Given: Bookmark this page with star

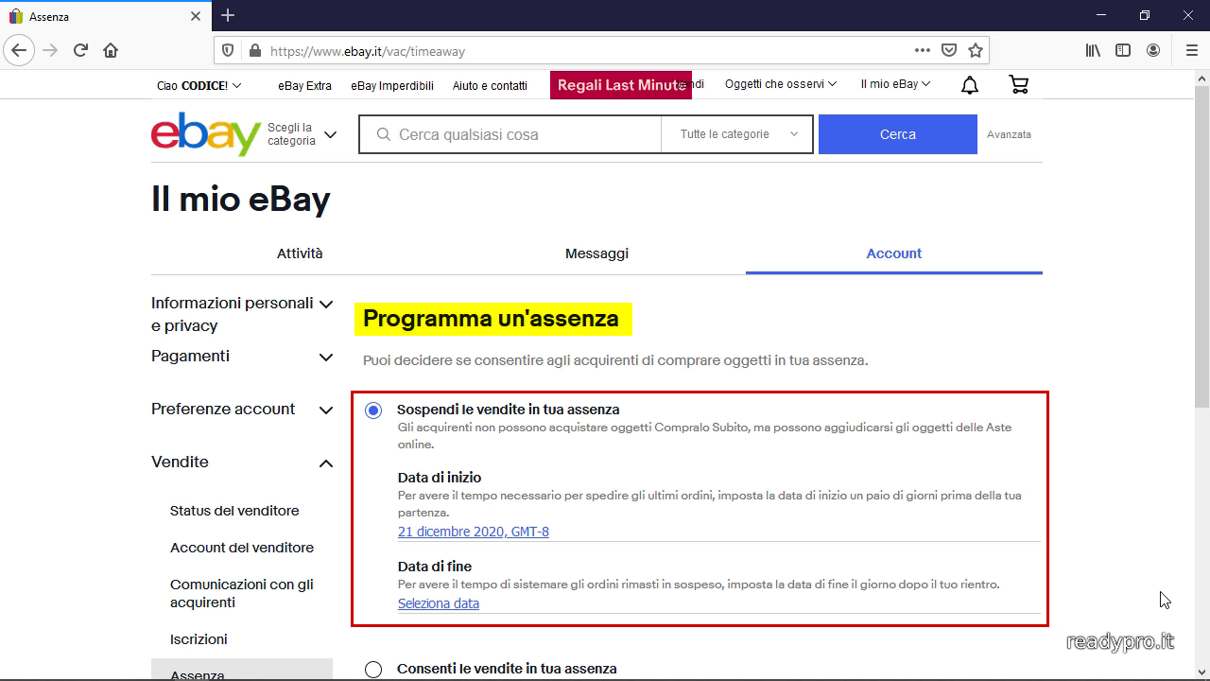Looking at the screenshot, I should click(976, 50).
